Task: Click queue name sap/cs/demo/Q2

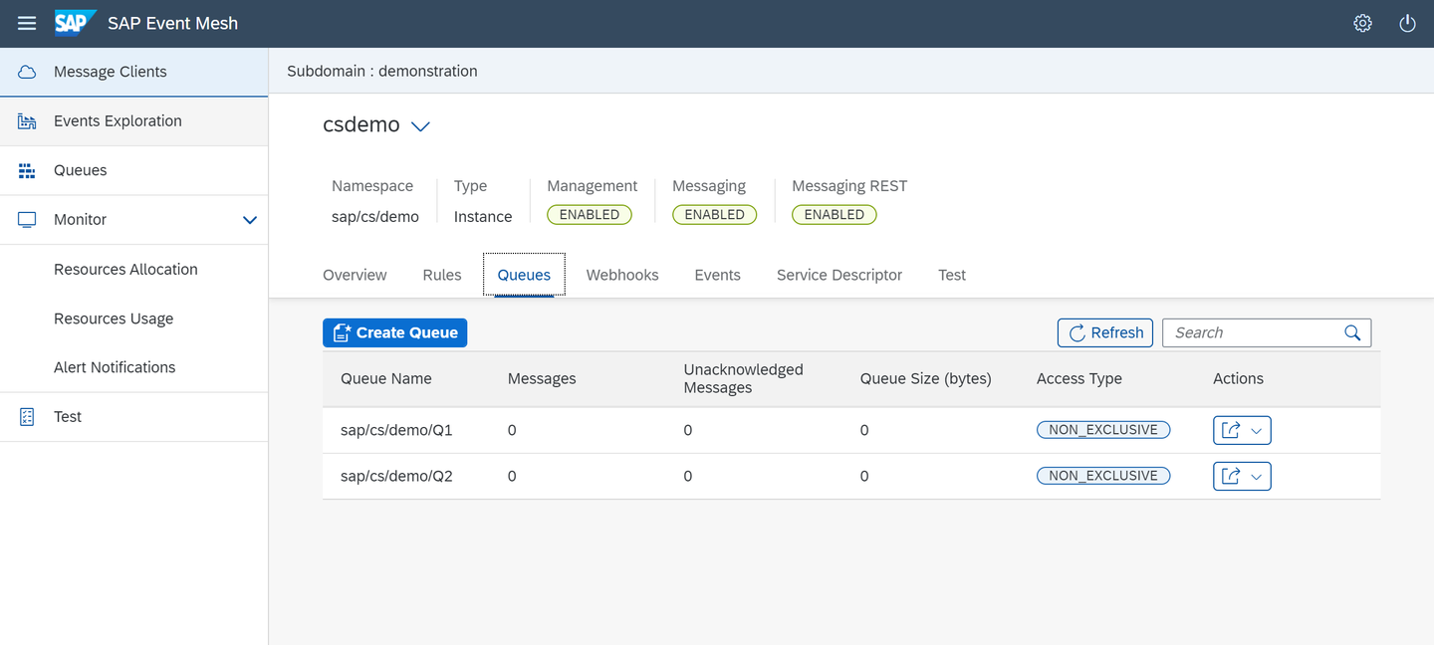Action: [x=396, y=477]
